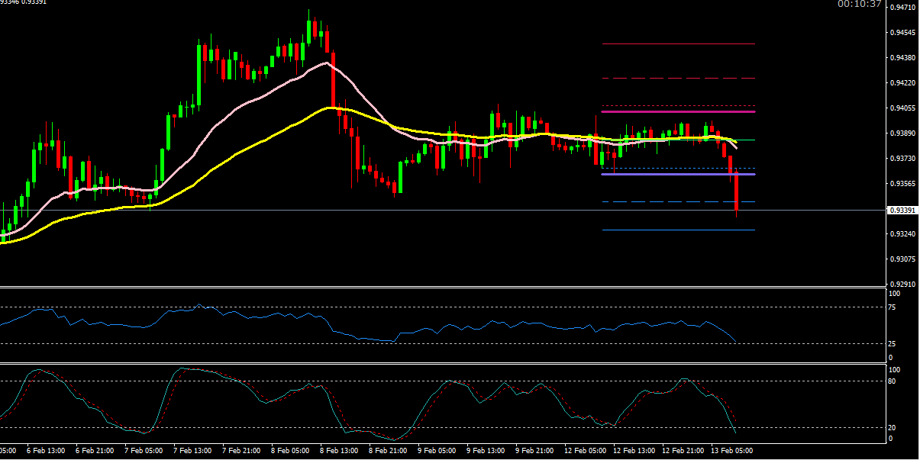Click the 7 Feb 05:00 time label
The image size is (920, 460).
(x=144, y=451)
